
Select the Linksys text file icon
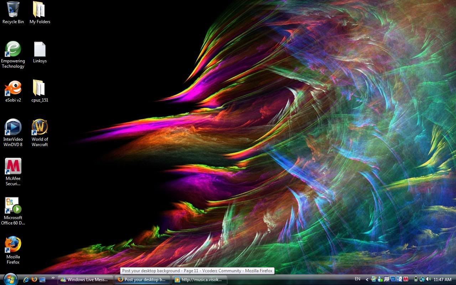point(40,49)
